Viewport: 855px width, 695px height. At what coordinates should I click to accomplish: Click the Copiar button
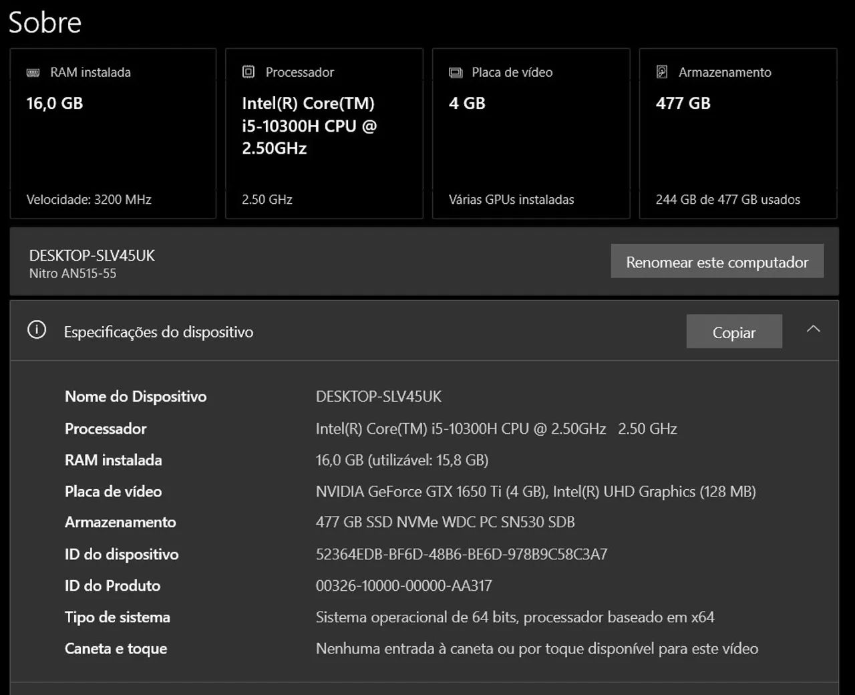[733, 331]
